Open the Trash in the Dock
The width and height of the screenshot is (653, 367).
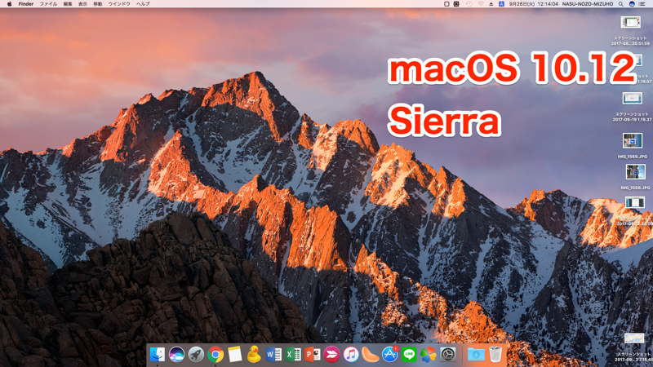pos(495,355)
